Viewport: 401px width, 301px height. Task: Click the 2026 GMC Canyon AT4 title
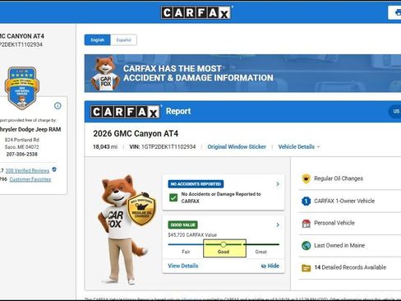click(136, 133)
